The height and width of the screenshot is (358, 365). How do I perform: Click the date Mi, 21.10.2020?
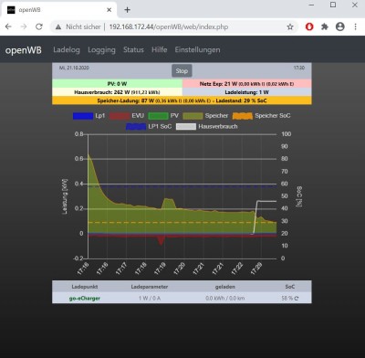click(74, 68)
